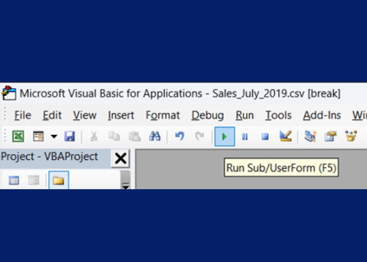The image size is (367, 262).
Task: Click View Object in Project panel
Action: tap(34, 180)
